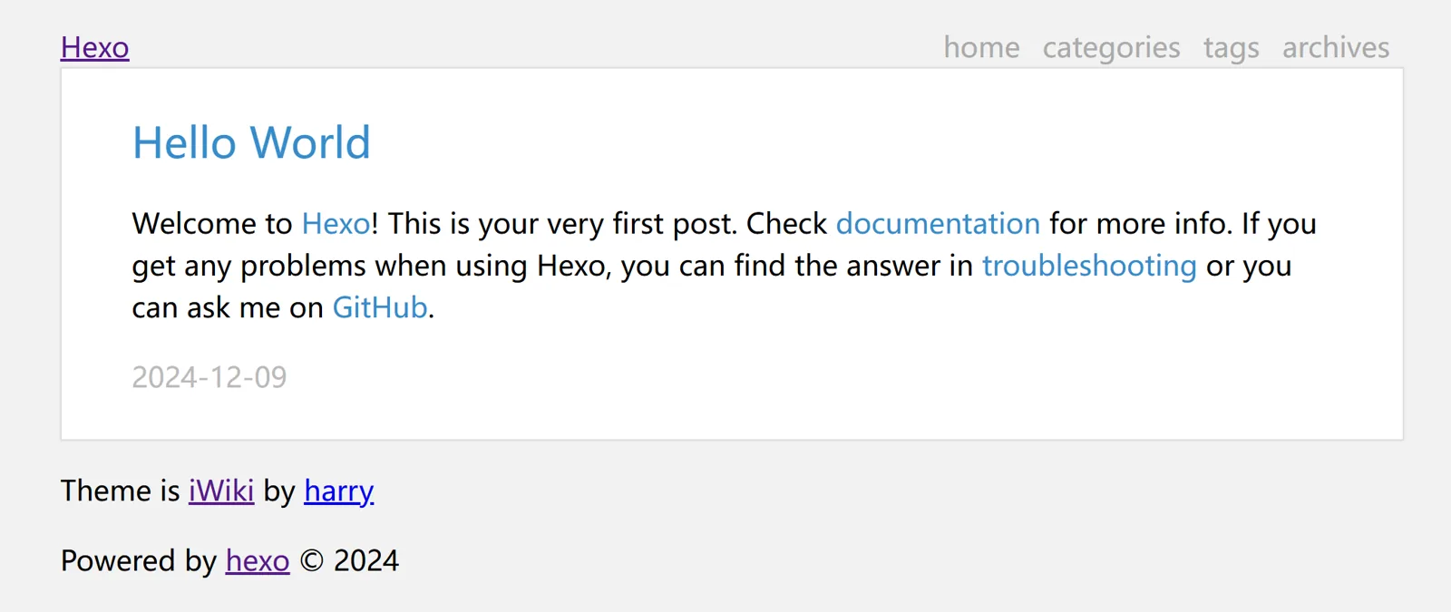Click the "Welcome to" text in the post
This screenshot has height=612, width=1451.
pos(211,223)
